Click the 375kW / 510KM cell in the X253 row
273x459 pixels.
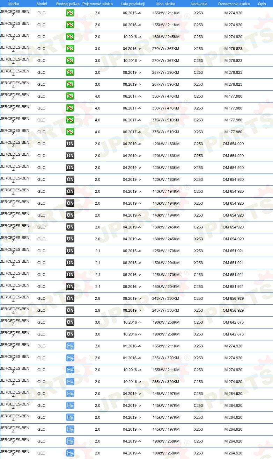tap(166, 132)
